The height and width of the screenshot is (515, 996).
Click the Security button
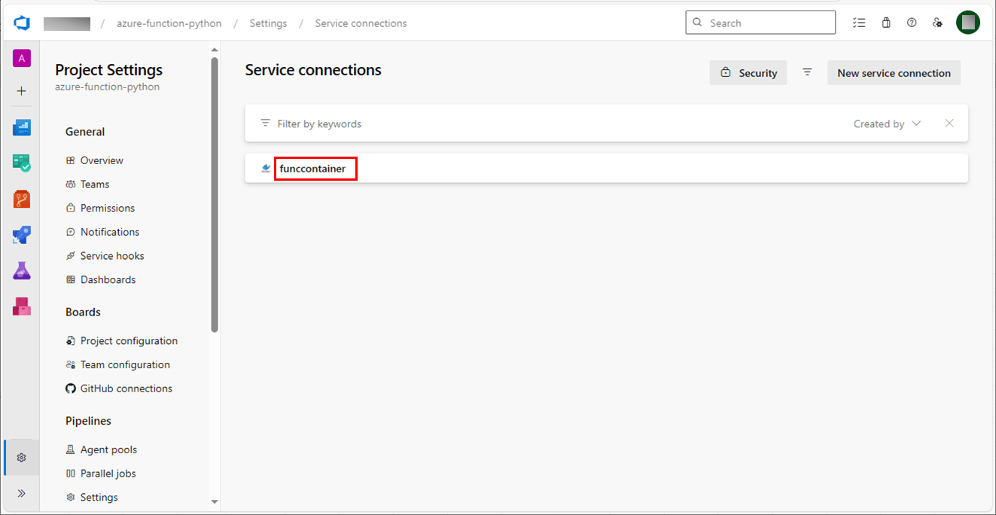tap(748, 73)
